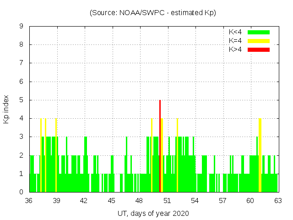Click the red Kp 5 bar
293x220 pixels.
click(x=160, y=147)
